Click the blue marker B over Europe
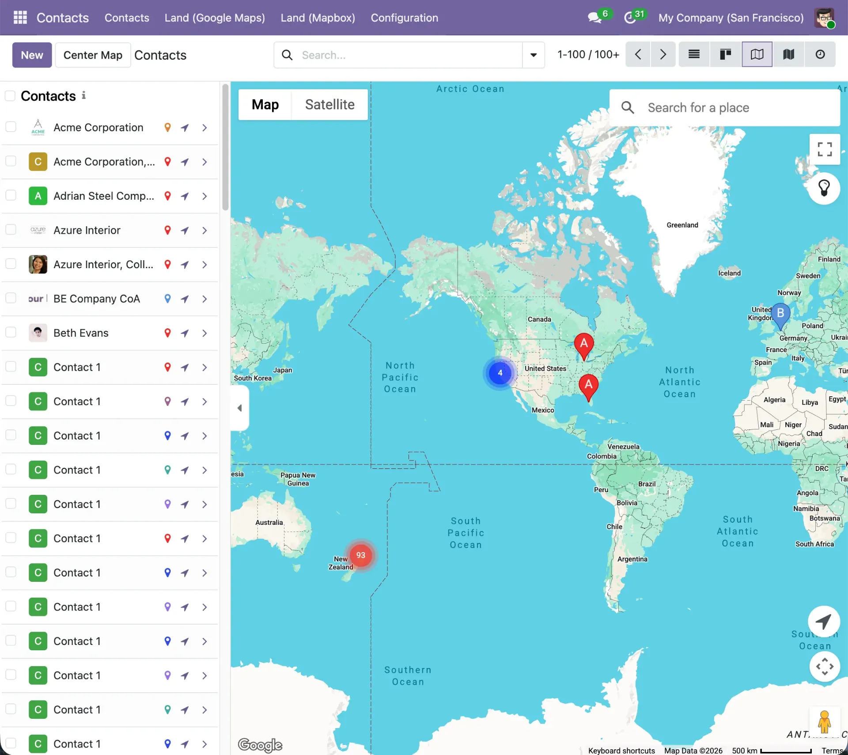 tap(780, 316)
